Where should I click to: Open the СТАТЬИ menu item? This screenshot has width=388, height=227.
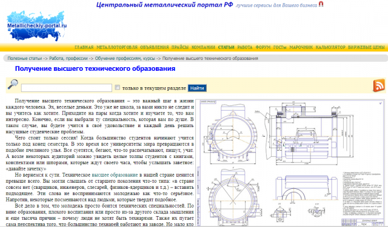226,47
